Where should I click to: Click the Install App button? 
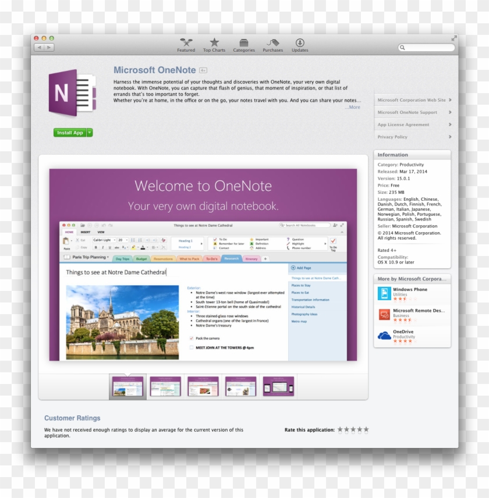[70, 133]
